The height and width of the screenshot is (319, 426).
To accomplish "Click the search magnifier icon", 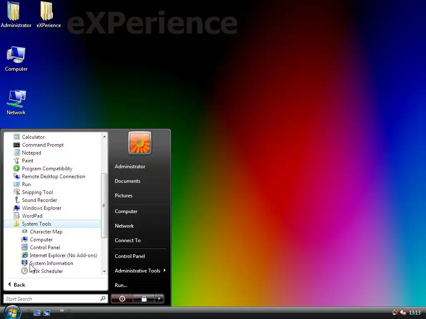I will [103, 299].
